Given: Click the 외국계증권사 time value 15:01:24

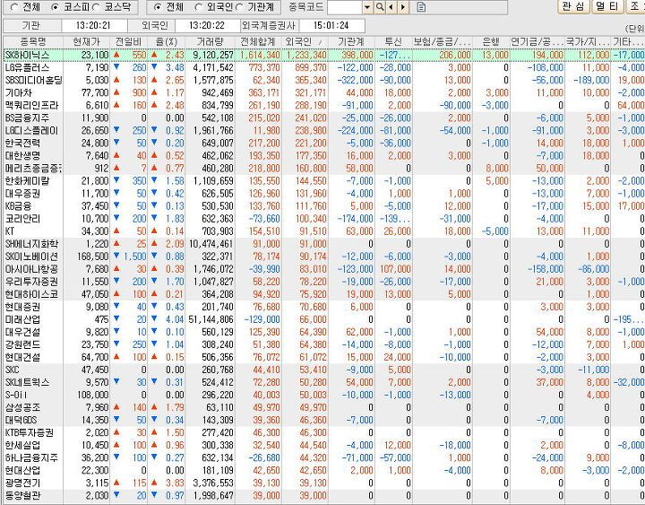Looking at the screenshot, I should [x=331, y=25].
